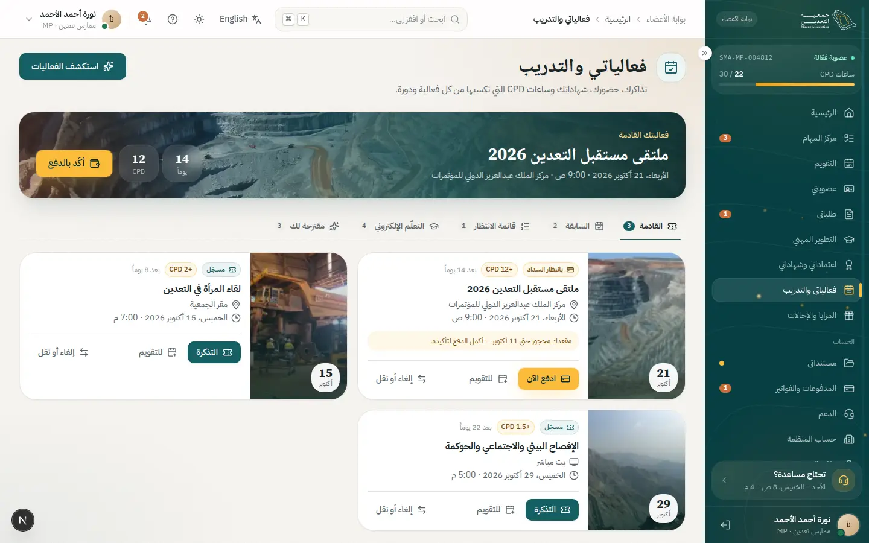Click the logout icon at sidebar bottom
The height and width of the screenshot is (543, 869).
[x=725, y=525]
